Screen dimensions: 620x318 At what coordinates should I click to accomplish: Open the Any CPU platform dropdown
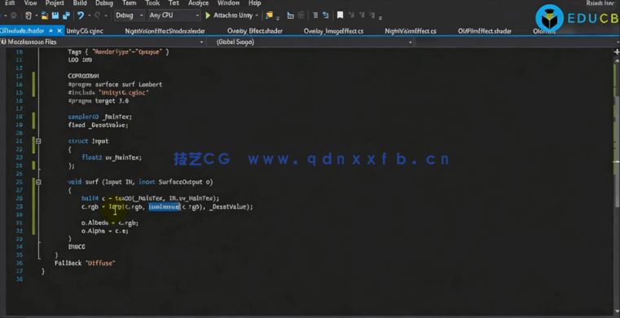[174, 15]
